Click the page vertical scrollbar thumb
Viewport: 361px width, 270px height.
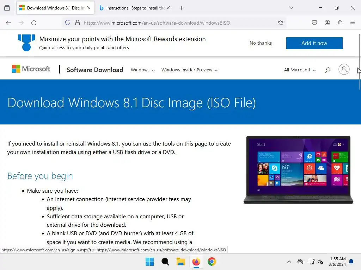[359, 62]
